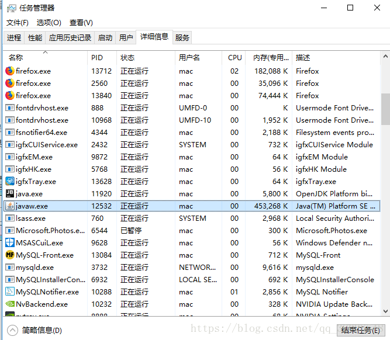Viewport: 390px width, 340px height.
Task: Sort by the 用户名 column header
Action: 198,58
